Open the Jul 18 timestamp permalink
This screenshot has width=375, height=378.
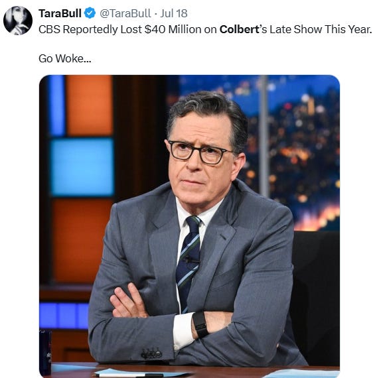[174, 13]
